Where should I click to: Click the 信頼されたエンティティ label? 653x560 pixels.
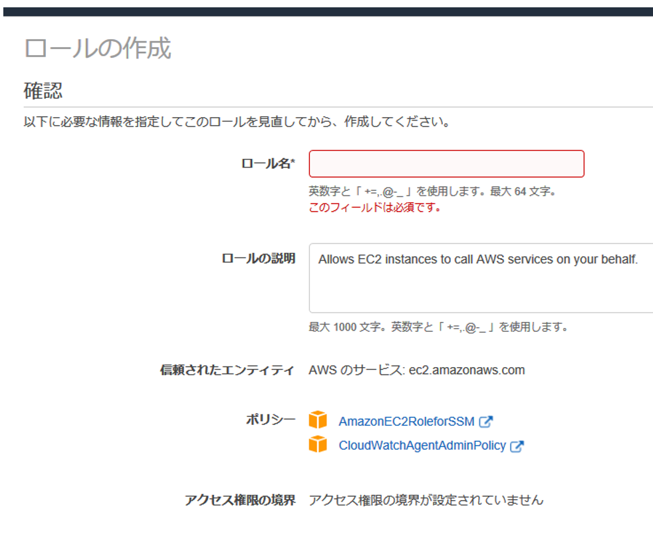(x=227, y=370)
